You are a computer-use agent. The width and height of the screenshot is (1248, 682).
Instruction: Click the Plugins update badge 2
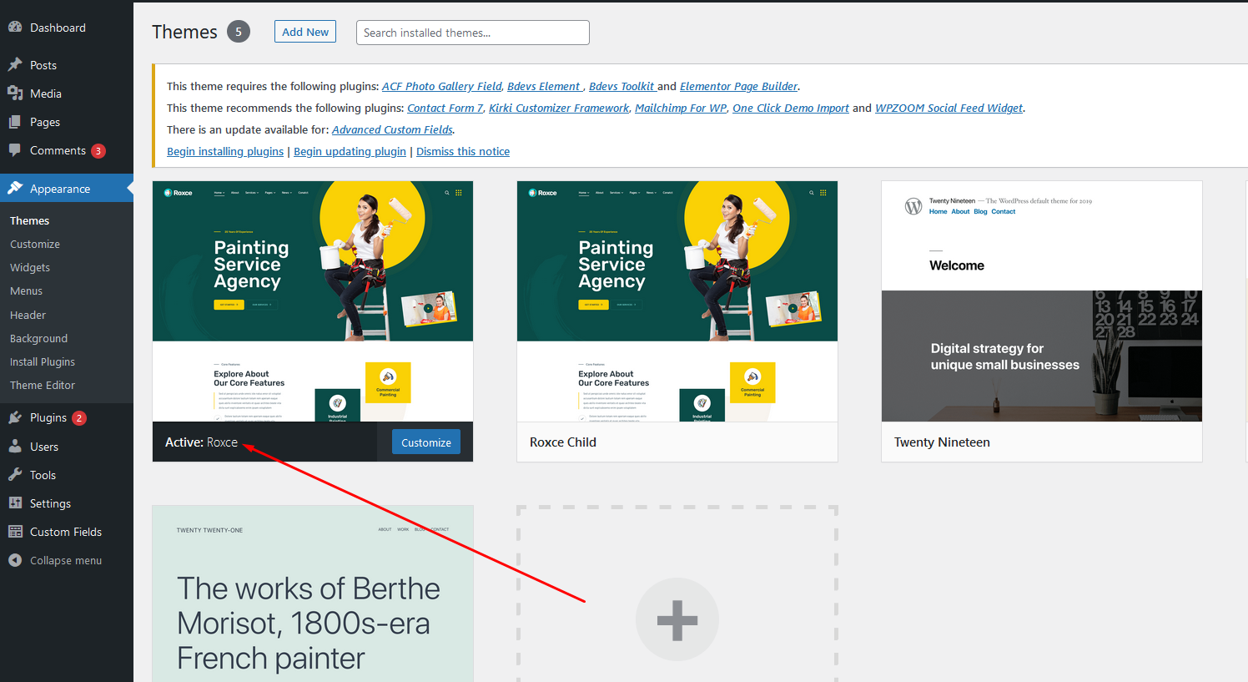pos(79,418)
